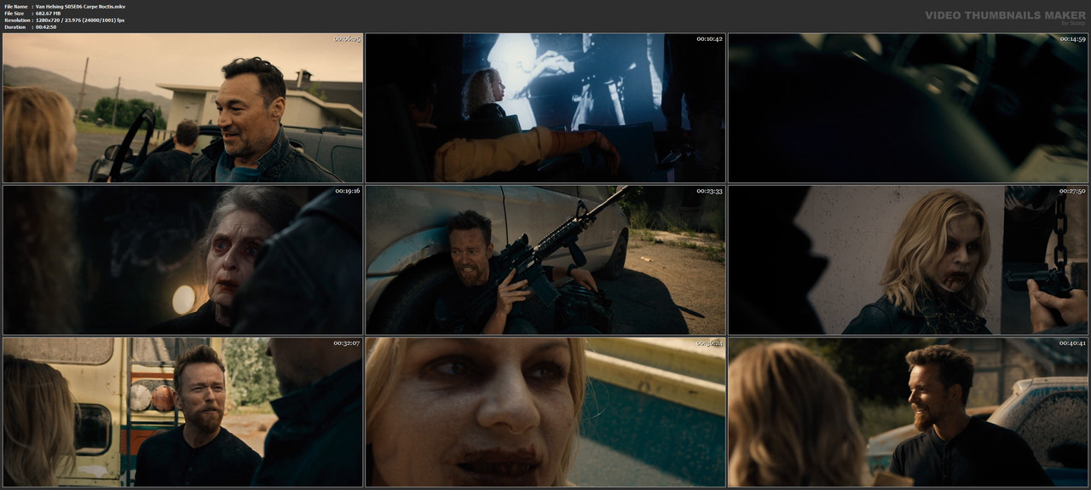Open the 00:19:16 thumbnail of gray-haired woman
This screenshot has height=490, width=1091.
point(182,260)
